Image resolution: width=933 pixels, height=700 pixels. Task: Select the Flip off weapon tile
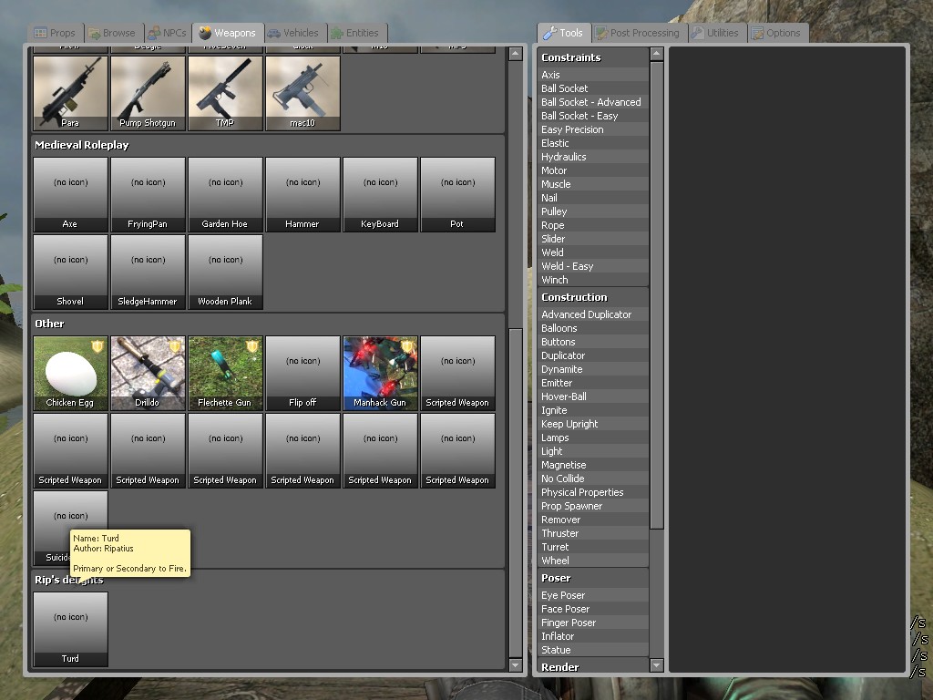(302, 373)
